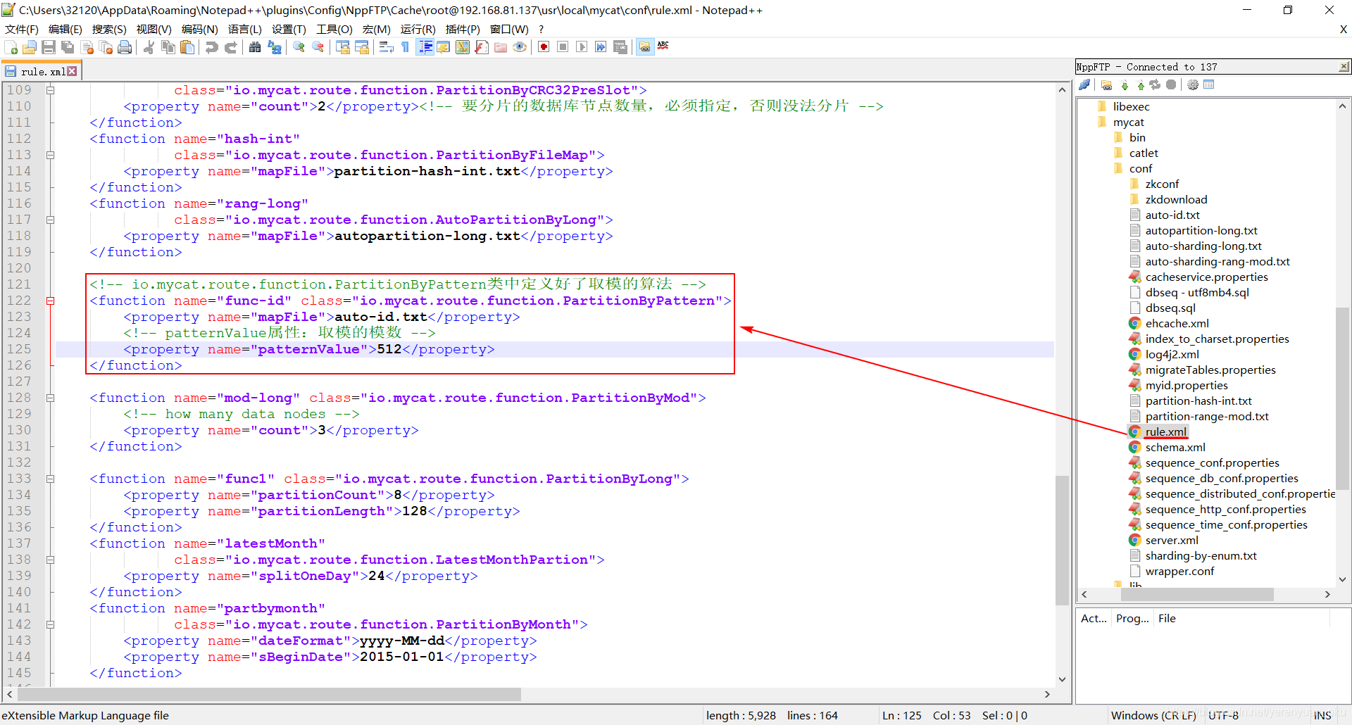Click the Zoom In magnifier icon

[299, 47]
